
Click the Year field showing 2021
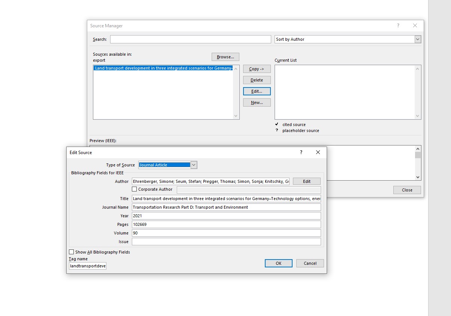tap(226, 216)
